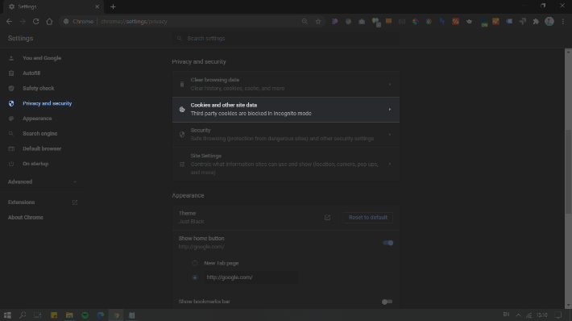Go to You and Google settings
Image resolution: width=572 pixels, height=321 pixels.
[42, 58]
